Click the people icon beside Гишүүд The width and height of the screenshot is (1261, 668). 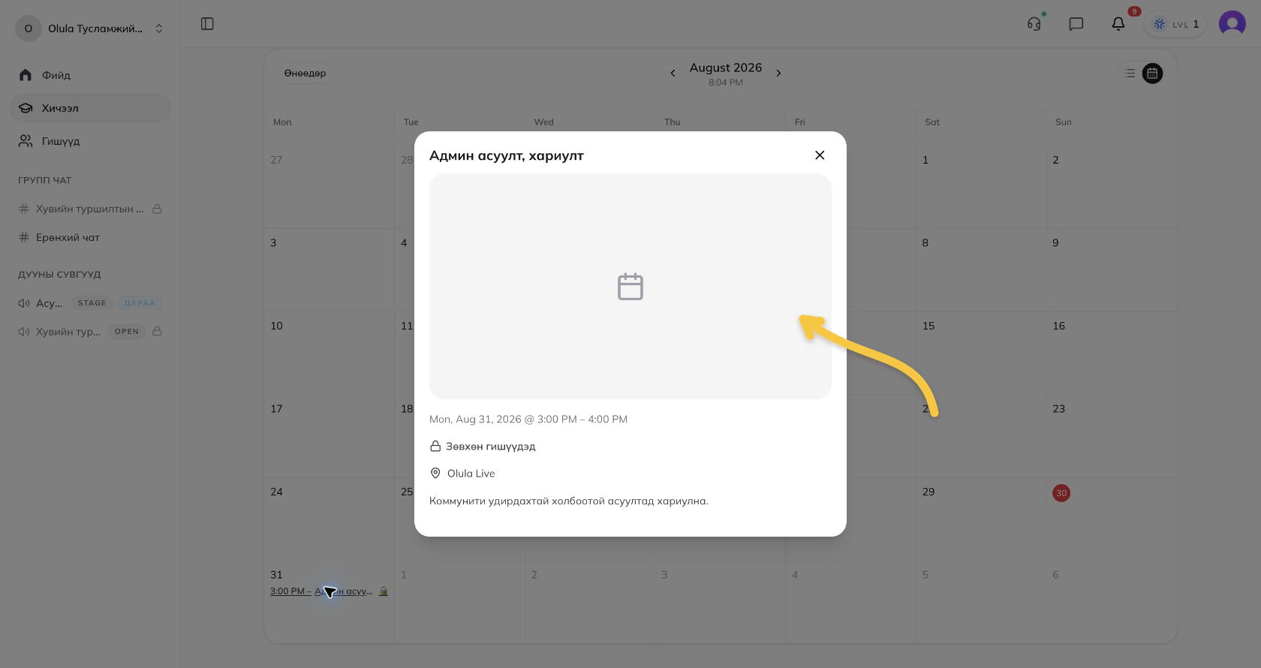pos(26,141)
